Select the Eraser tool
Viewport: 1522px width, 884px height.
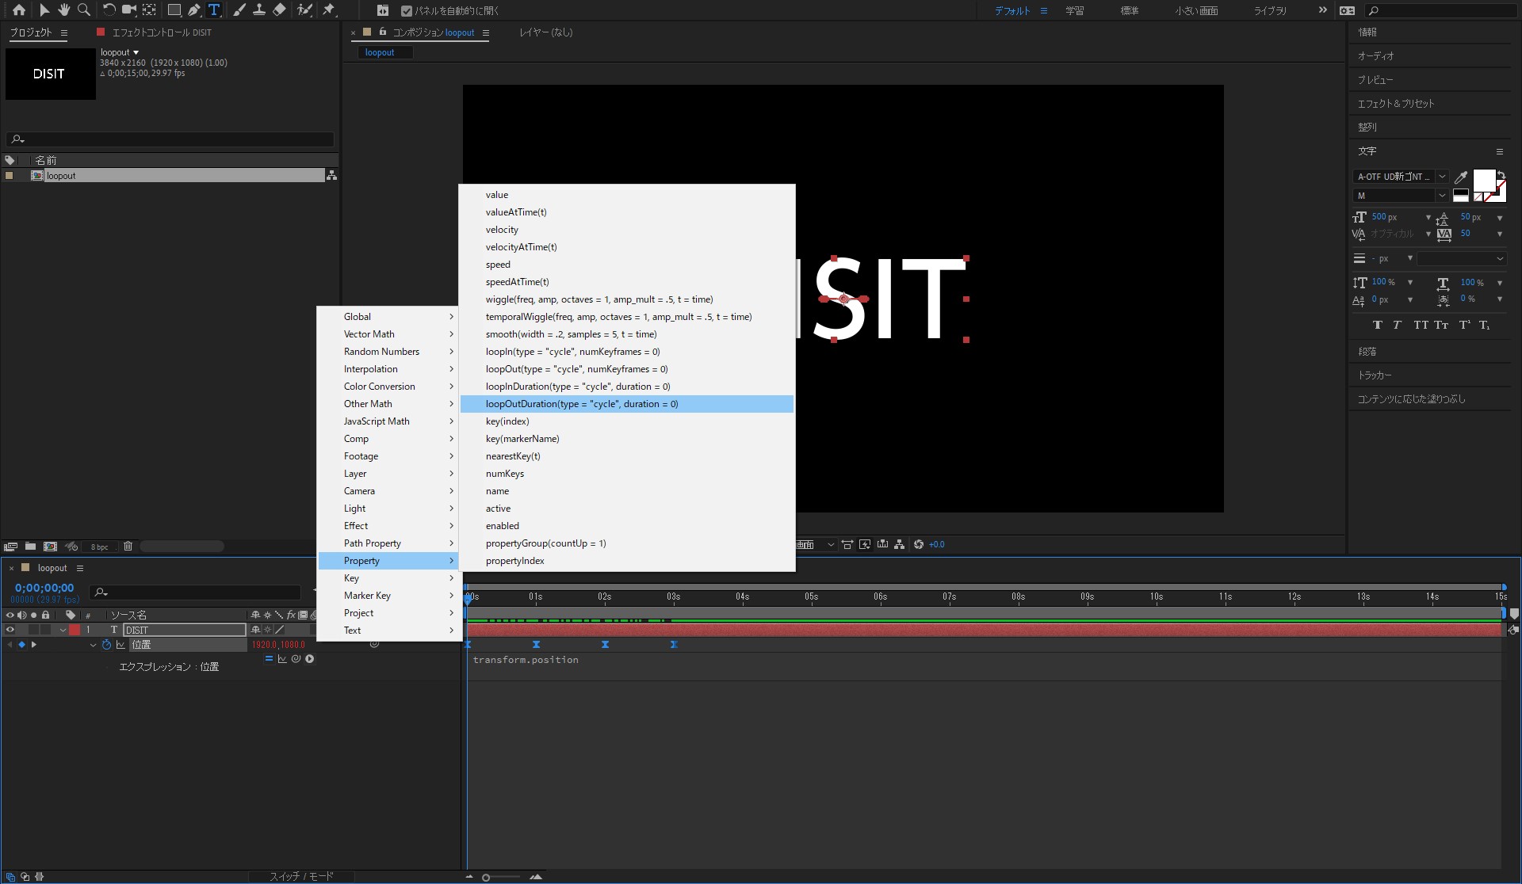coord(279,10)
